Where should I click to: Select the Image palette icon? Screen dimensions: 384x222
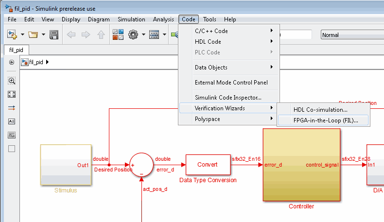coord(12,135)
